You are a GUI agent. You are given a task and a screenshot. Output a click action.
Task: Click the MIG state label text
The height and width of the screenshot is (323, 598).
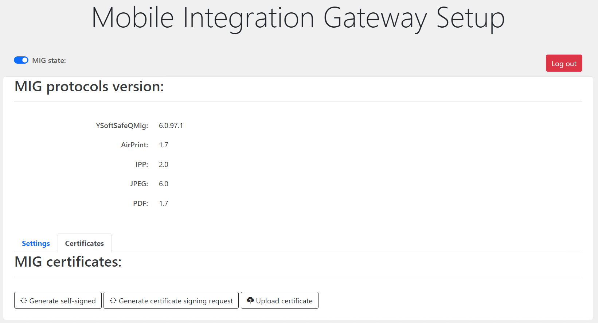pyautogui.click(x=49, y=60)
